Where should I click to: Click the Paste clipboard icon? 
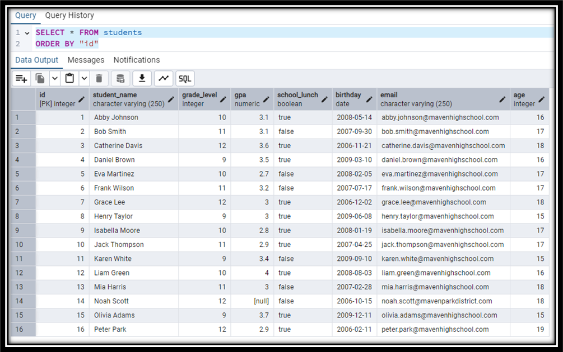[x=69, y=78]
